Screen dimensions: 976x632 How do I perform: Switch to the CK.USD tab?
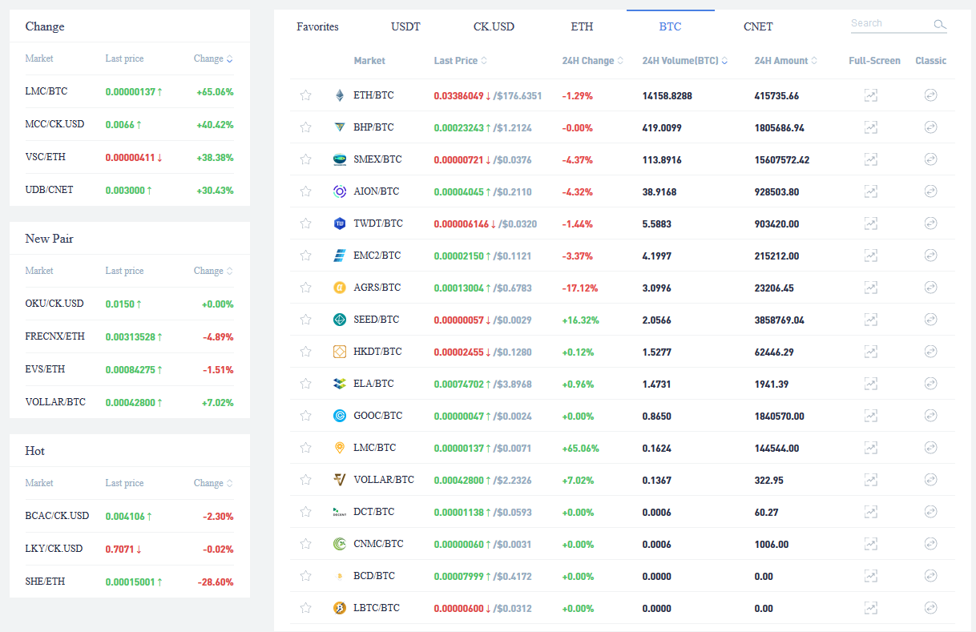(494, 26)
